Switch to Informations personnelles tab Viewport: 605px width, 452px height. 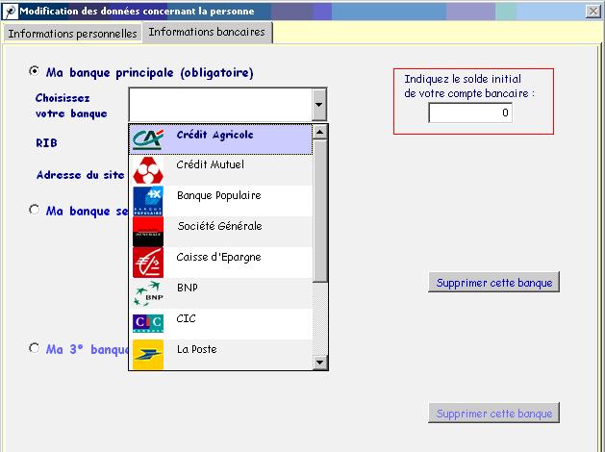[x=72, y=34]
